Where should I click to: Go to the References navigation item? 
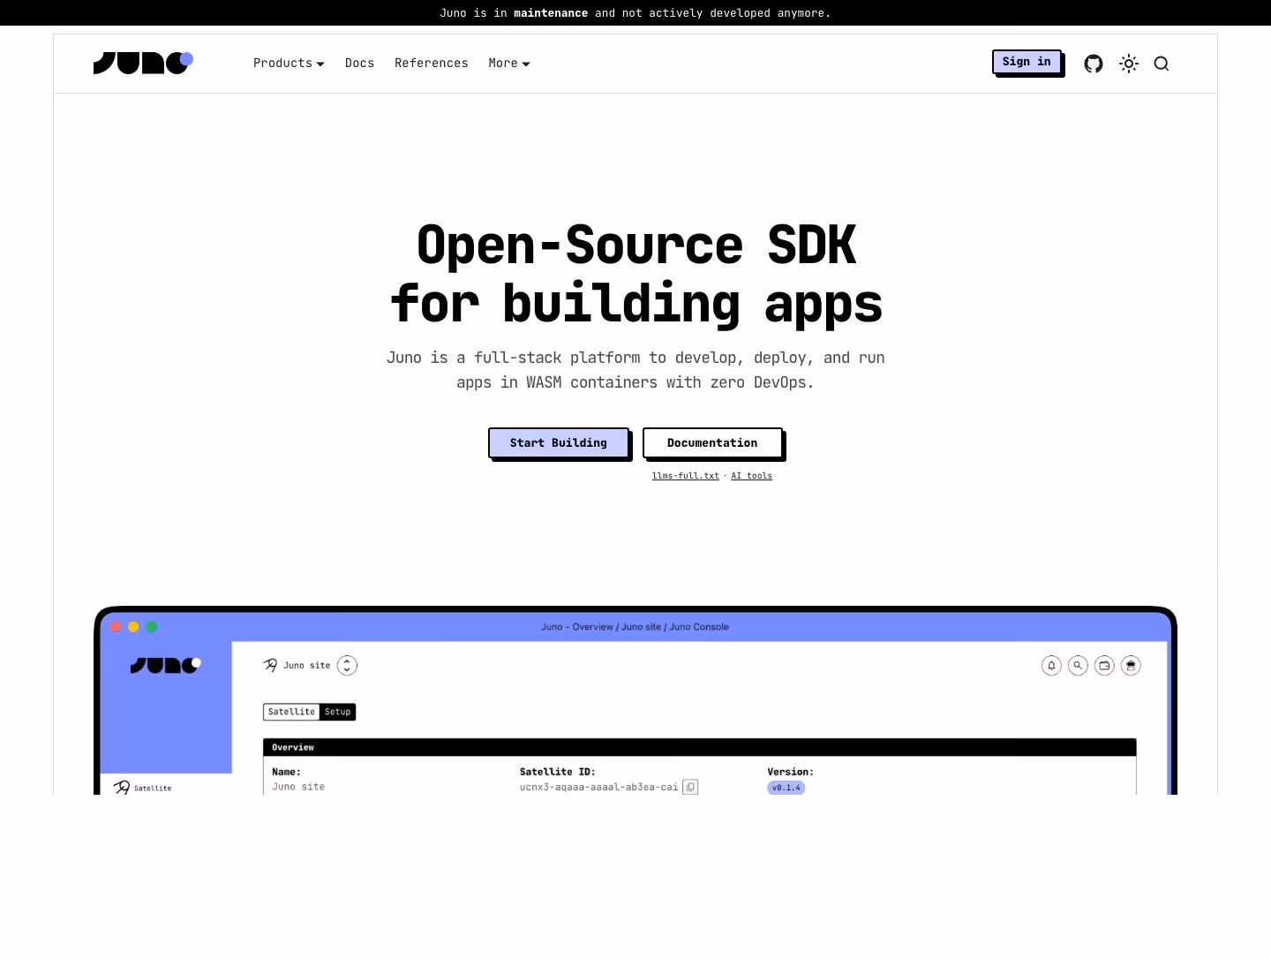click(432, 64)
